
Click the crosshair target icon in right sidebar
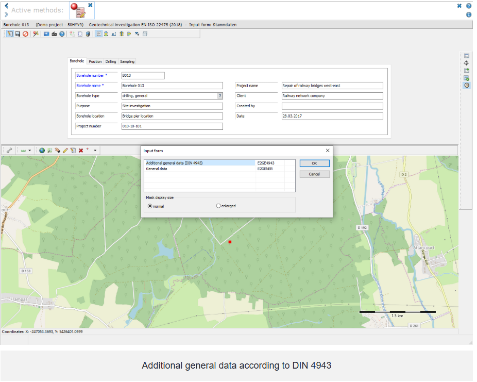pos(466,63)
